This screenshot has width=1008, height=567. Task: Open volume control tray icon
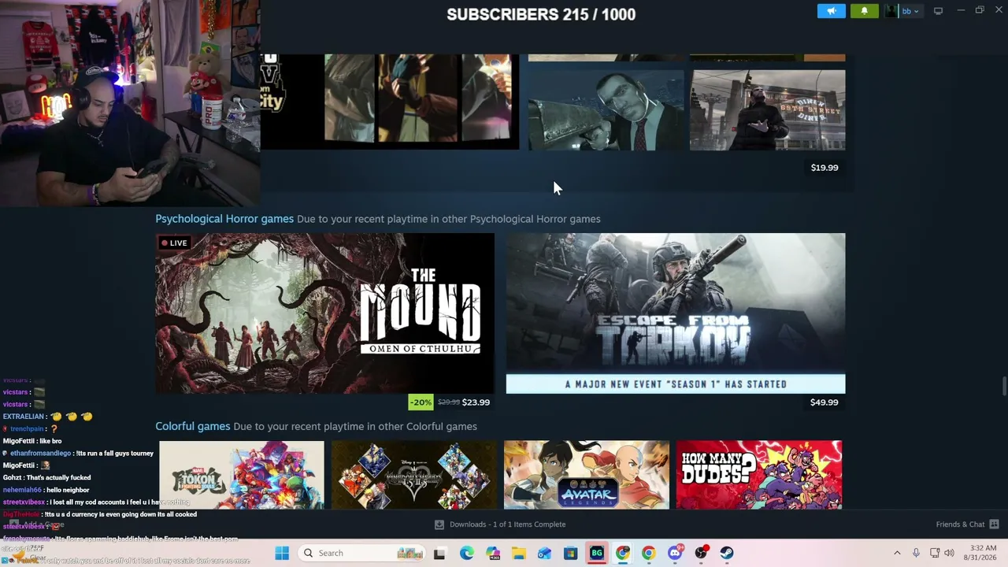(x=949, y=553)
